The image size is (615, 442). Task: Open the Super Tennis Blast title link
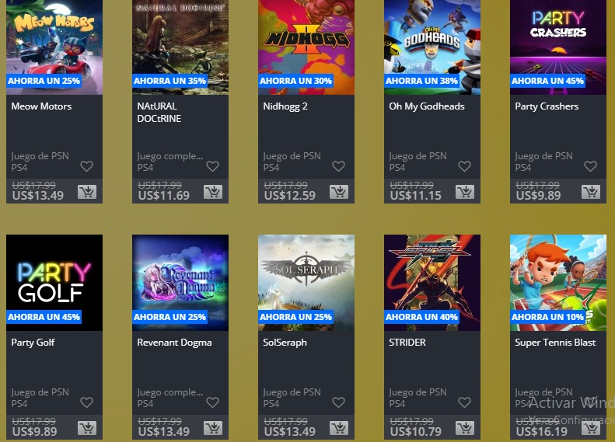(555, 343)
